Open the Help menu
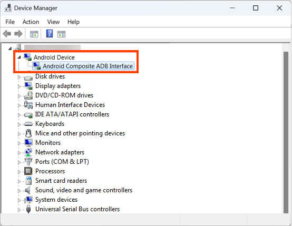 (x=73, y=22)
